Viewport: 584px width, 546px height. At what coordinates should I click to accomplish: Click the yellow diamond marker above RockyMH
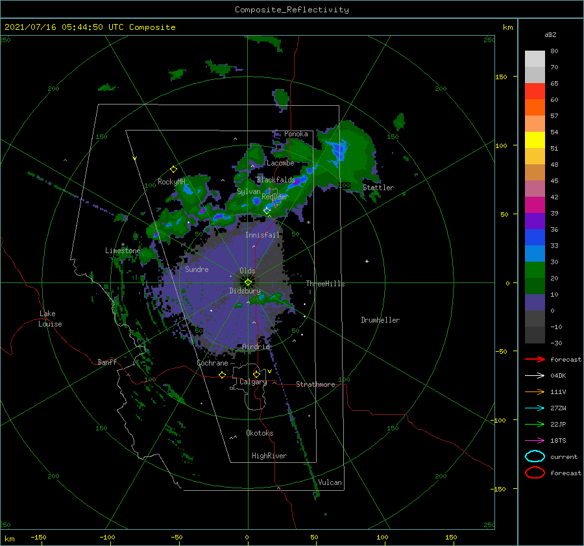point(173,169)
